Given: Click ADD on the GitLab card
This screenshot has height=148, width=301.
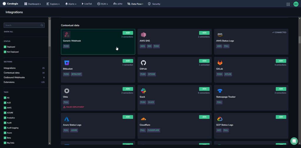Looking at the screenshot, I should pyautogui.click(x=281, y=61).
